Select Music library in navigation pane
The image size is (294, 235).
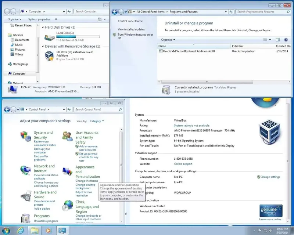(x=19, y=44)
